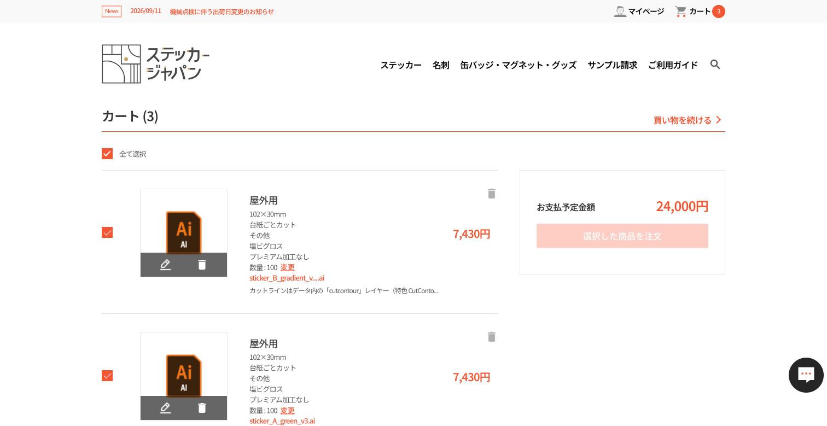Click the AI file thumbnail for sticker_B_gradient

click(184, 232)
